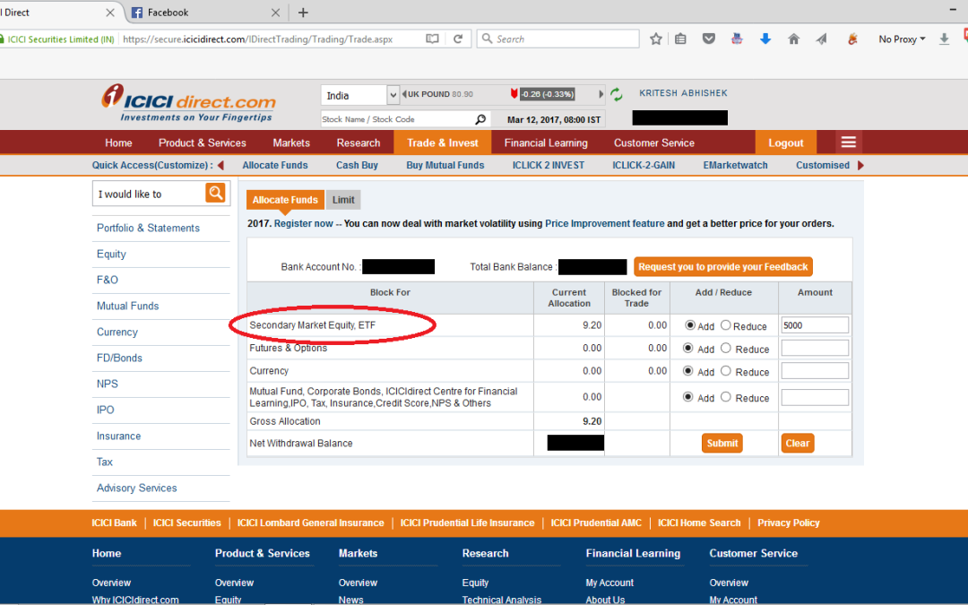The width and height of the screenshot is (968, 605).
Task: Open Advisory Services in left sidebar
Action: 136,488
